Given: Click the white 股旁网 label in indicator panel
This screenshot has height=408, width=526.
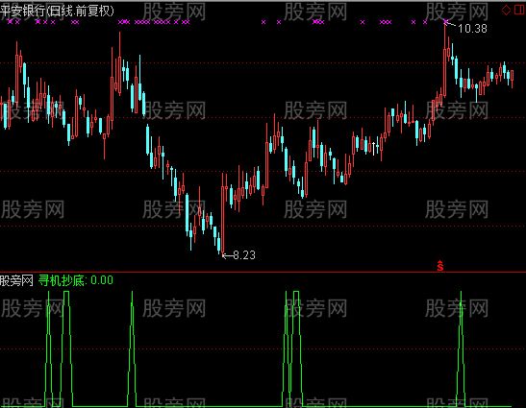Looking at the screenshot, I should pos(16,280).
